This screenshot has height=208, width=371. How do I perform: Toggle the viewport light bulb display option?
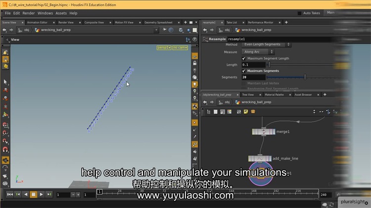195,84
